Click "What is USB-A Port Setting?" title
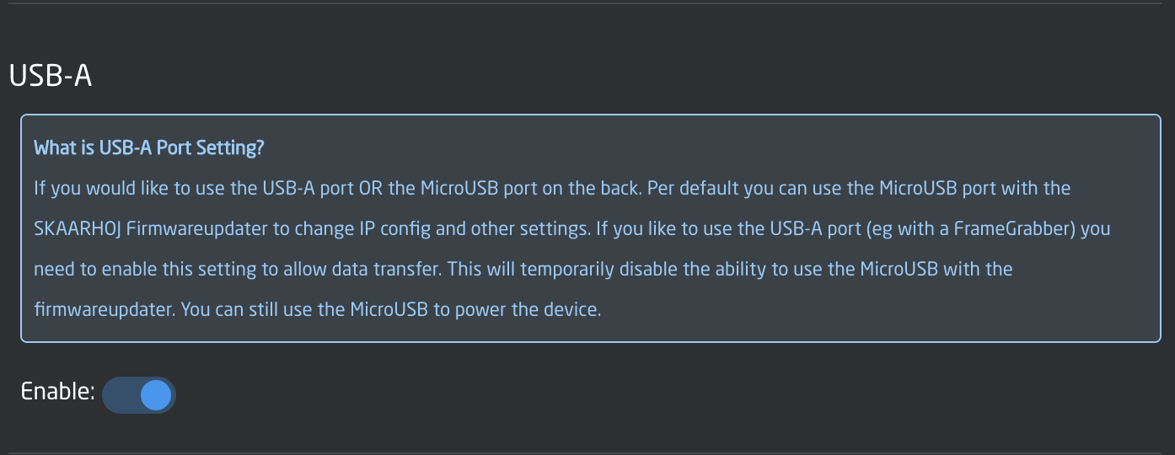 pyautogui.click(x=149, y=148)
